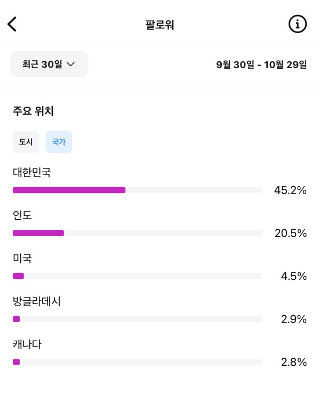Select the 캐나다 country label

pos(27,344)
